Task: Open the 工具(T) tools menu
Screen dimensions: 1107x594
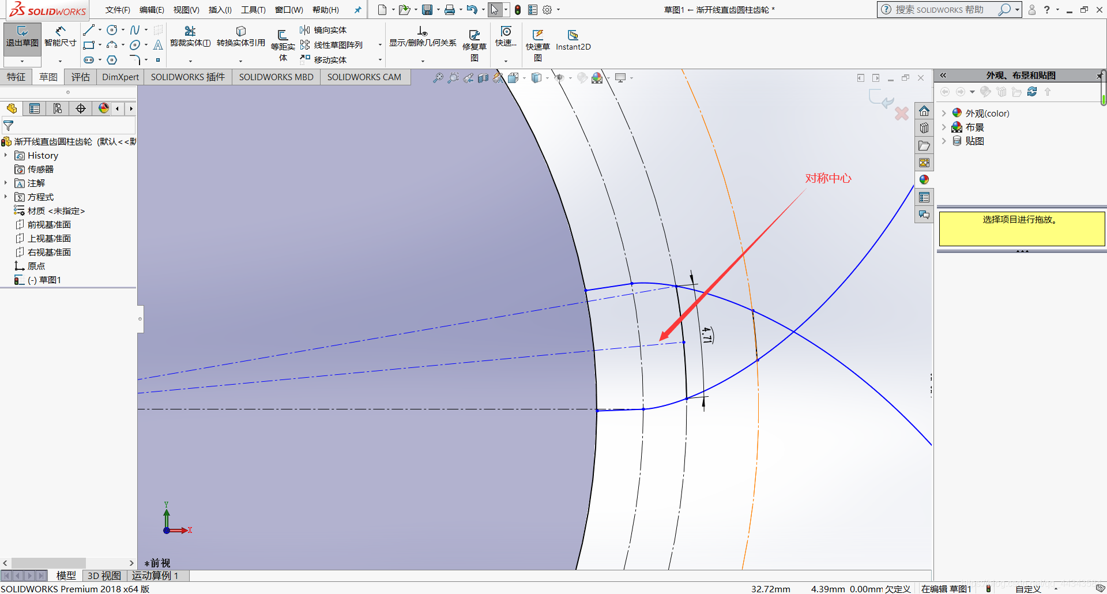Action: click(253, 10)
